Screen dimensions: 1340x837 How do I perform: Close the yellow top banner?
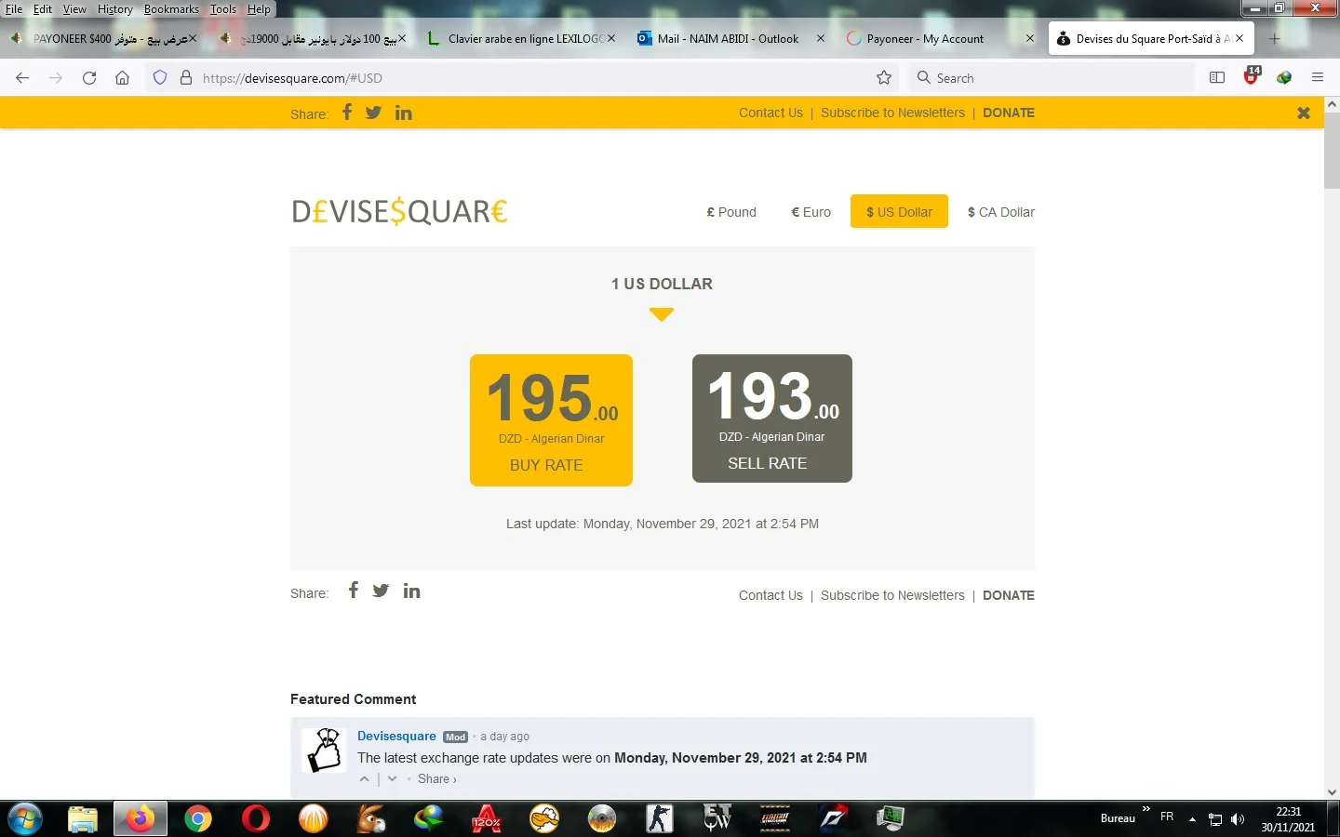point(1303,113)
